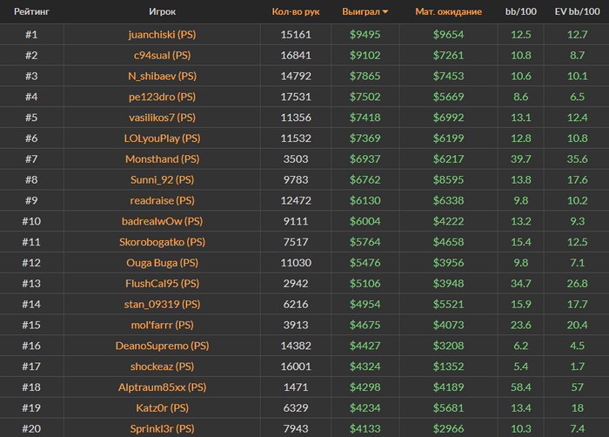Image resolution: width=609 pixels, height=437 pixels.
Task: Select player pe123dro (PS)
Action: [162, 97]
